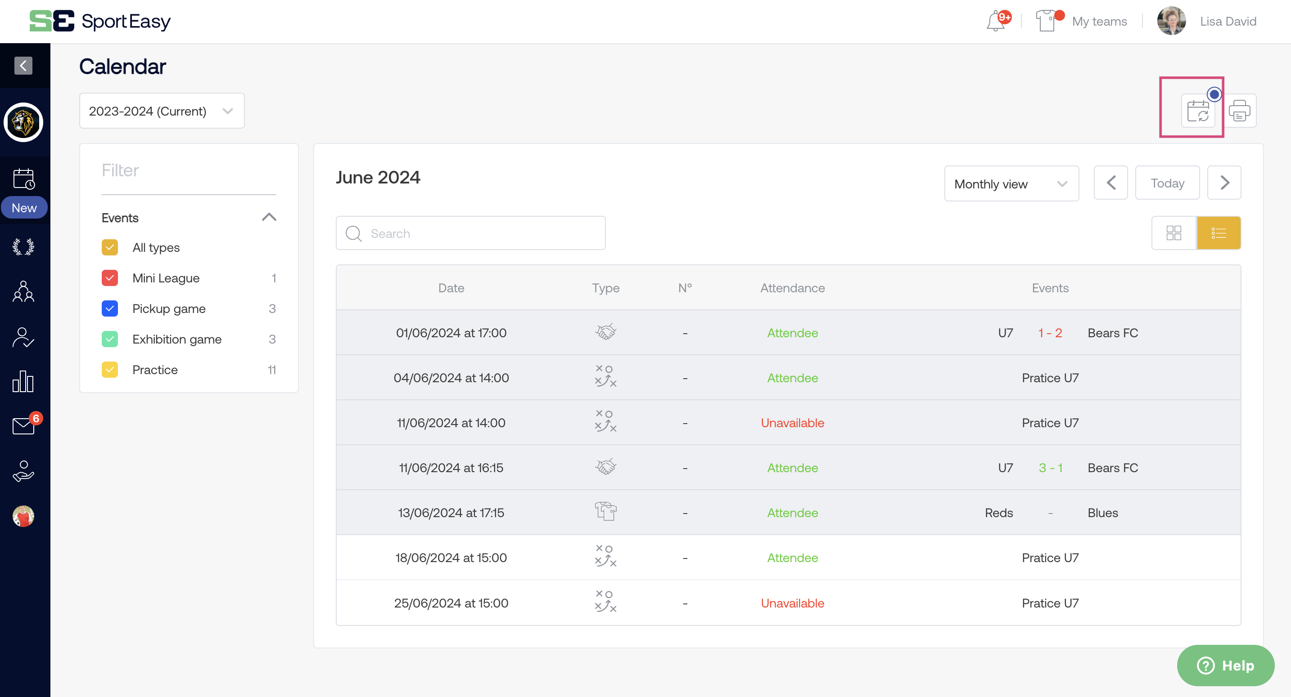Open the calendar sync icon

tap(1198, 111)
